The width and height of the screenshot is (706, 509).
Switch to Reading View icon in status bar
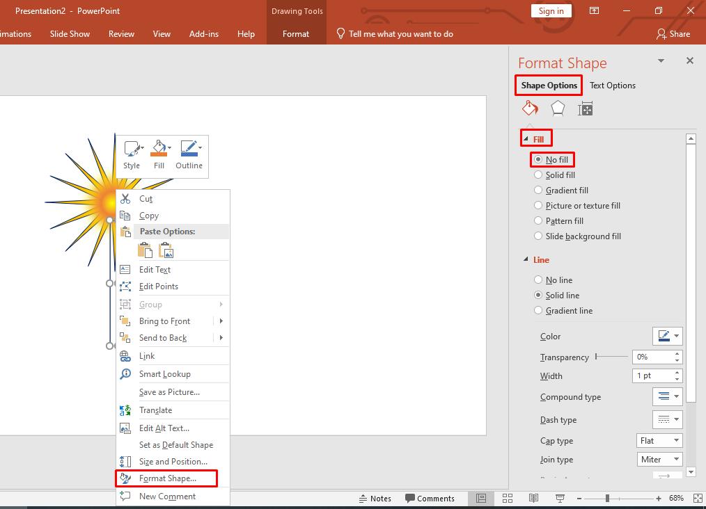tap(533, 498)
